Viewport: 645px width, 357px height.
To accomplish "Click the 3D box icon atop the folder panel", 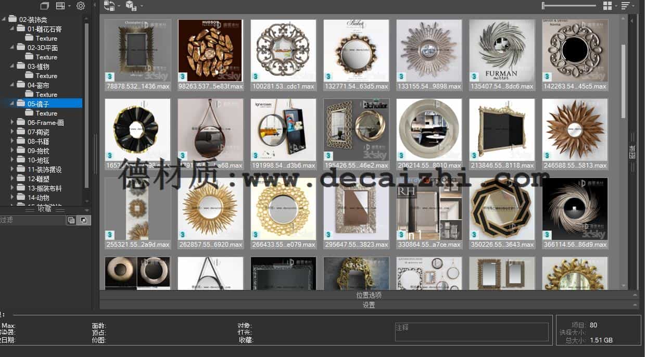I will tap(45, 6).
